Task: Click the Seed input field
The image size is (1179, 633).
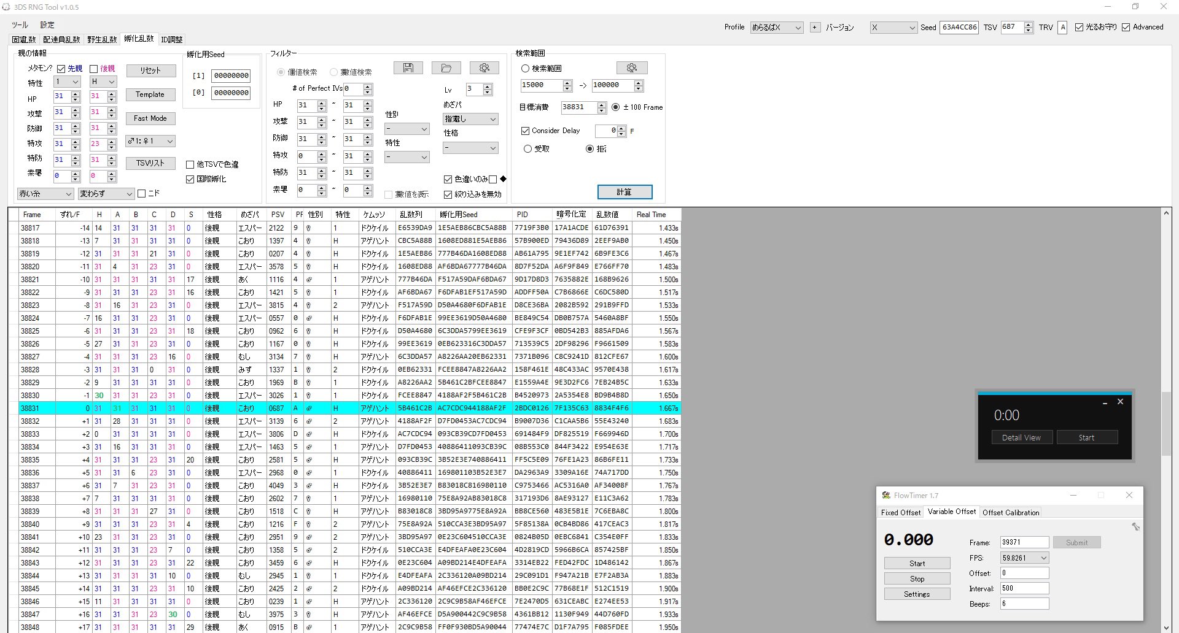Action: click(959, 28)
